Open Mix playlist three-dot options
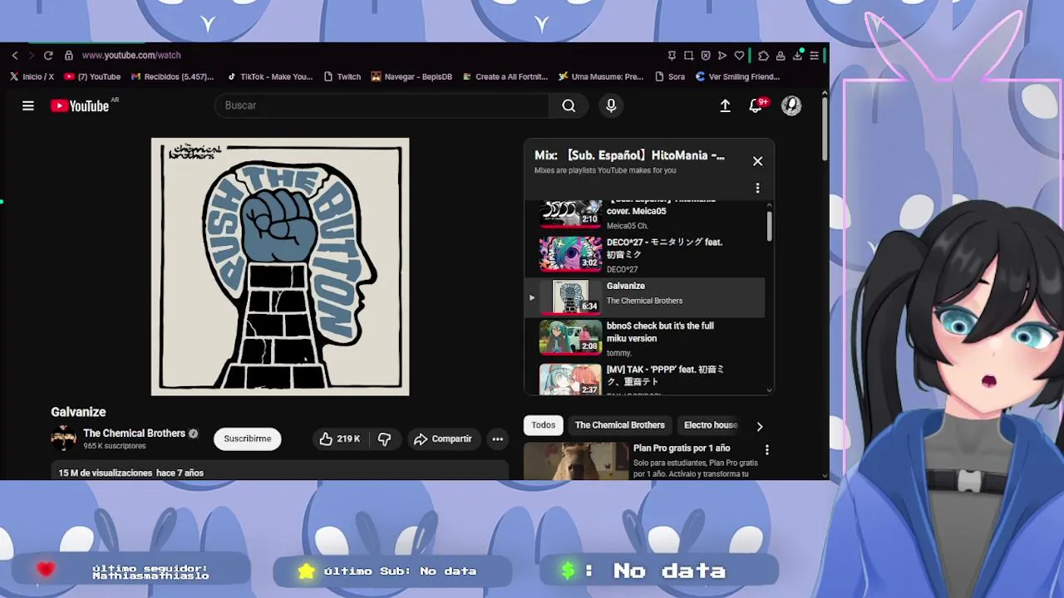 coord(757,189)
